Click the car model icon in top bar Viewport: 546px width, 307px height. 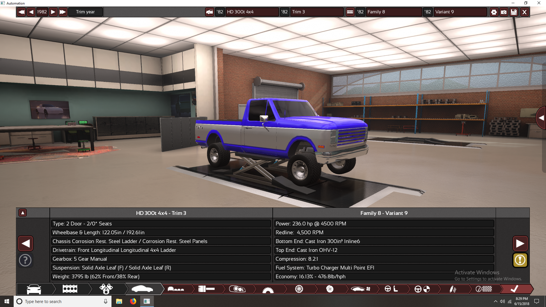(x=210, y=12)
